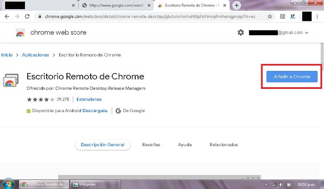Open a new browser tab with the plus button
The width and height of the screenshot is (324, 189).
237,5
